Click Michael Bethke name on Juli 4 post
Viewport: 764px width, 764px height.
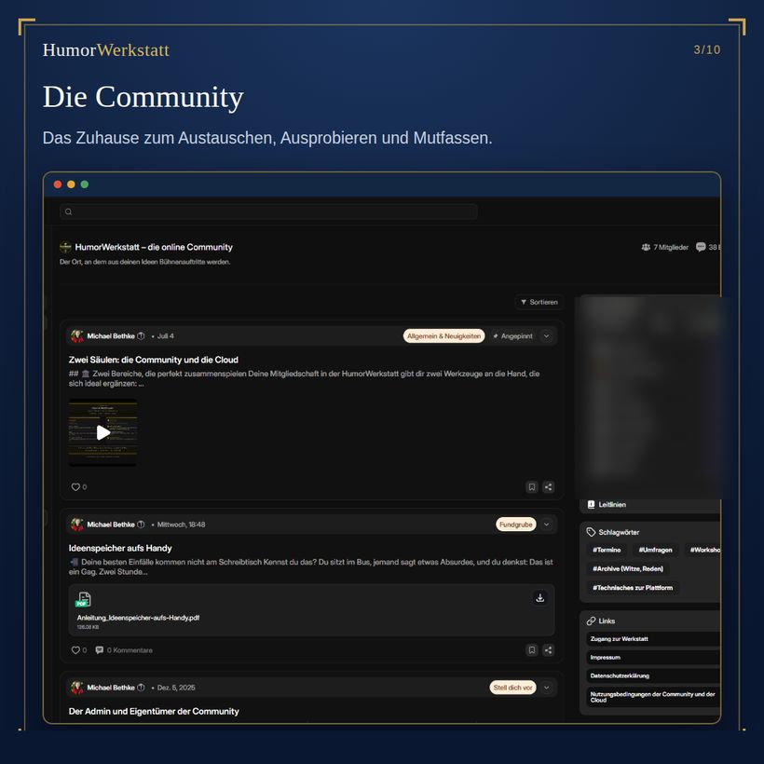111,336
